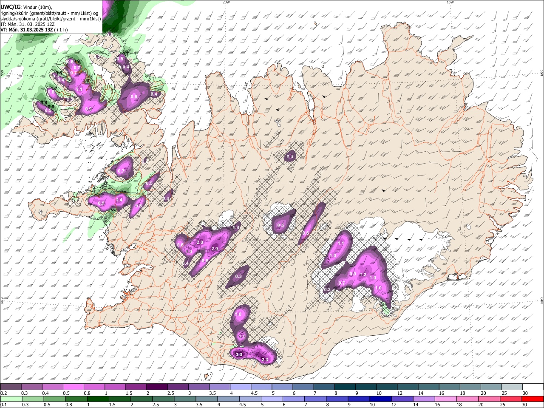Pick the white swatch after 30 in the purple snow legend
544x408 pixels.
tap(533, 387)
